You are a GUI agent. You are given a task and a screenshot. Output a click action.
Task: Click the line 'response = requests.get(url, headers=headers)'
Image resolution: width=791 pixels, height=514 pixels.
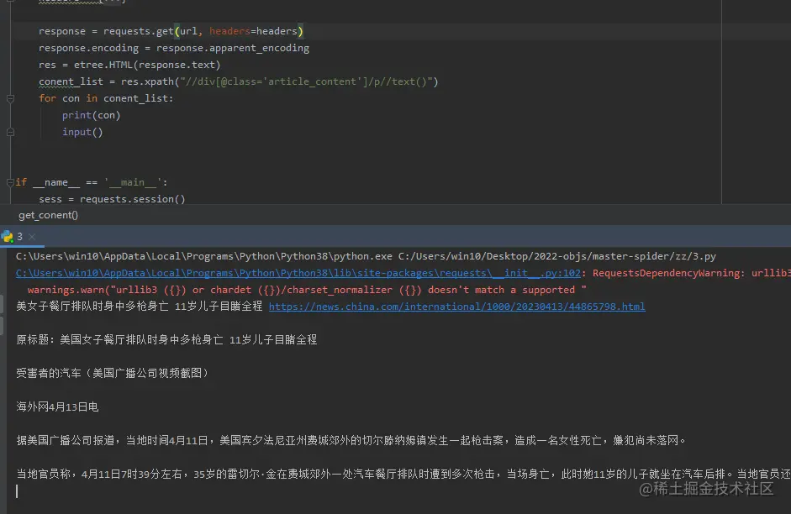(171, 31)
